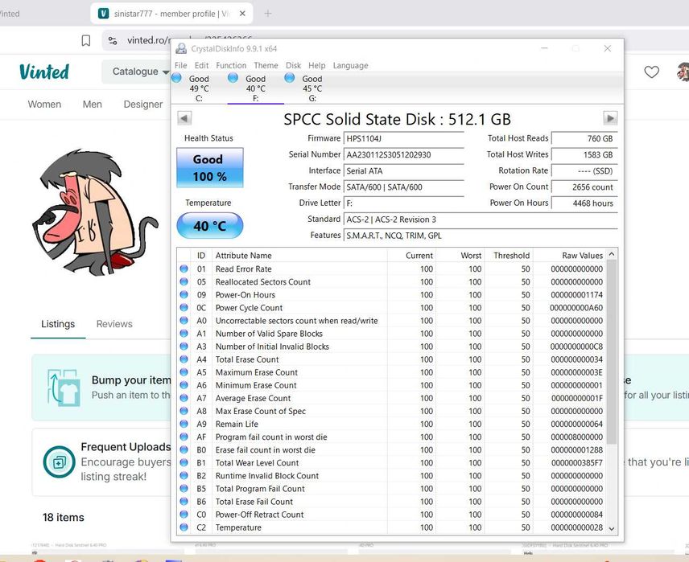The width and height of the screenshot is (689, 562).
Task: Click the Raw Values column header
Action: [x=569, y=255]
